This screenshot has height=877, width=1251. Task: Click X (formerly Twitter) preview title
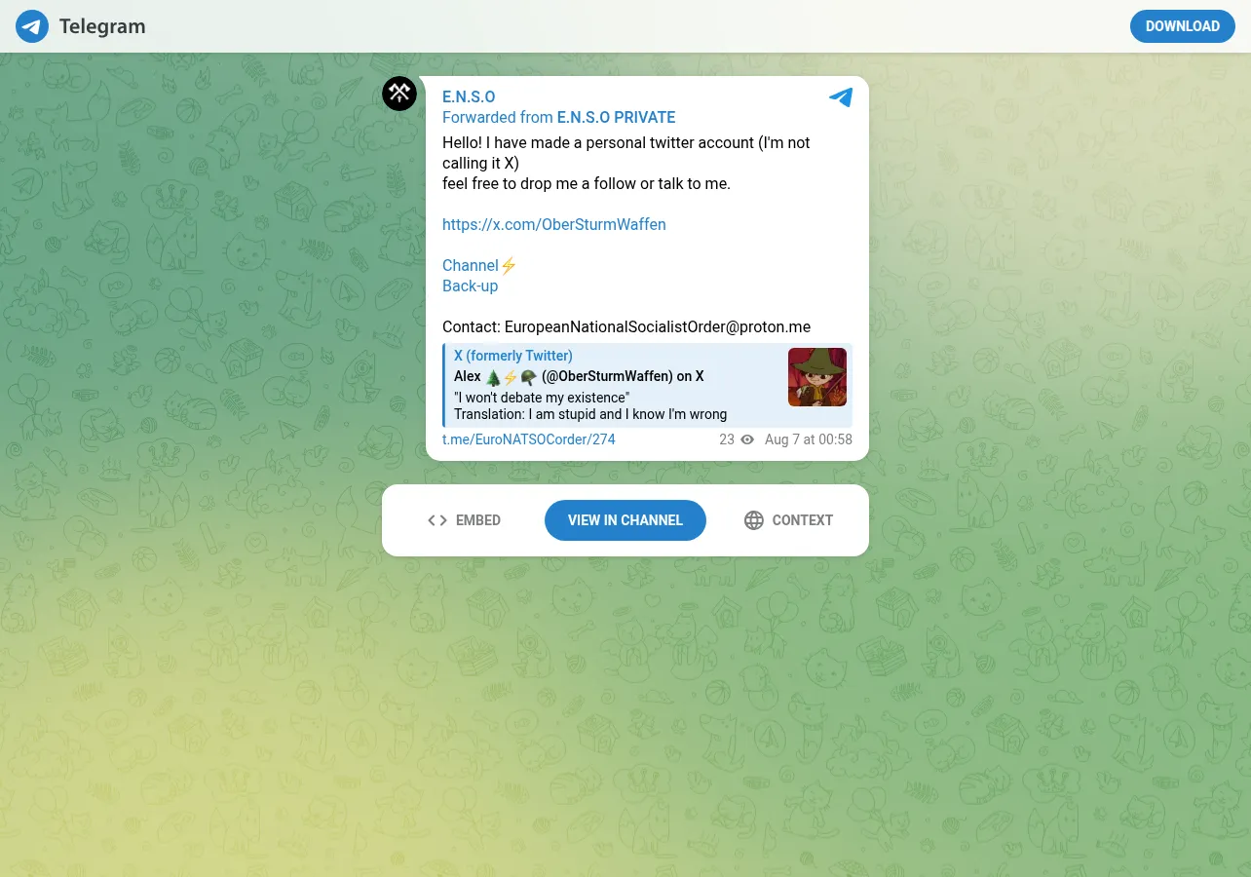pyautogui.click(x=513, y=356)
